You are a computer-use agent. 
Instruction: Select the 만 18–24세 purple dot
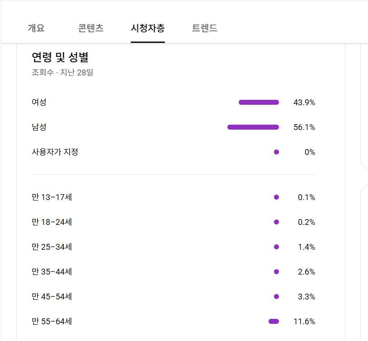pyautogui.click(x=276, y=222)
